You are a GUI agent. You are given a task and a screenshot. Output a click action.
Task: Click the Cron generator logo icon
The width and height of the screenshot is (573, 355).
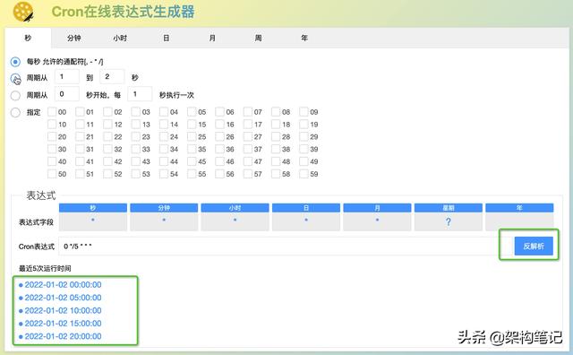point(24,12)
